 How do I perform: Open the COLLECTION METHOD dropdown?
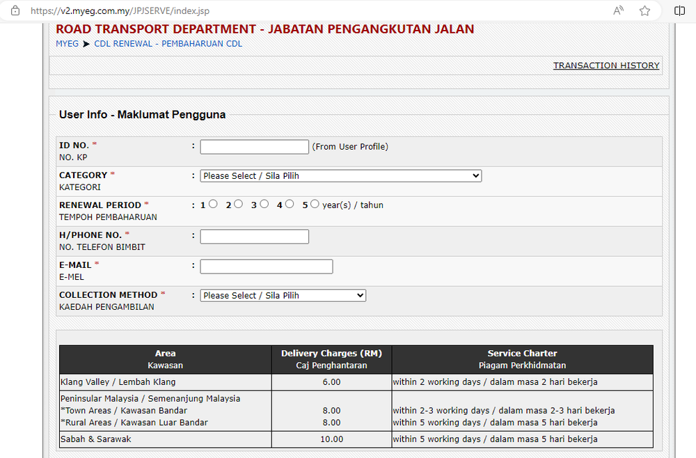click(x=283, y=295)
